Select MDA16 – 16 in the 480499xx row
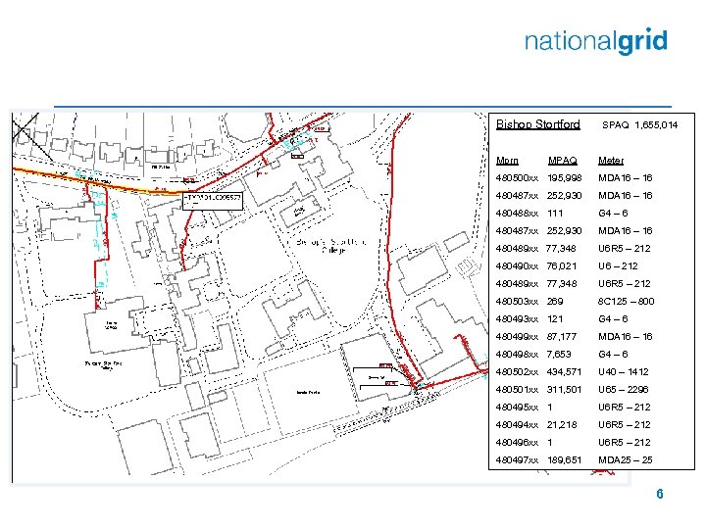Viewport: 706px width, 529px height. tap(625, 336)
